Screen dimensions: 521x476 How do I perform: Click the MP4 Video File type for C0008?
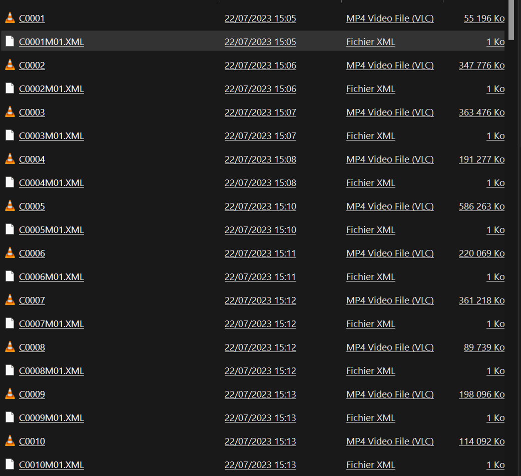pyautogui.click(x=390, y=347)
